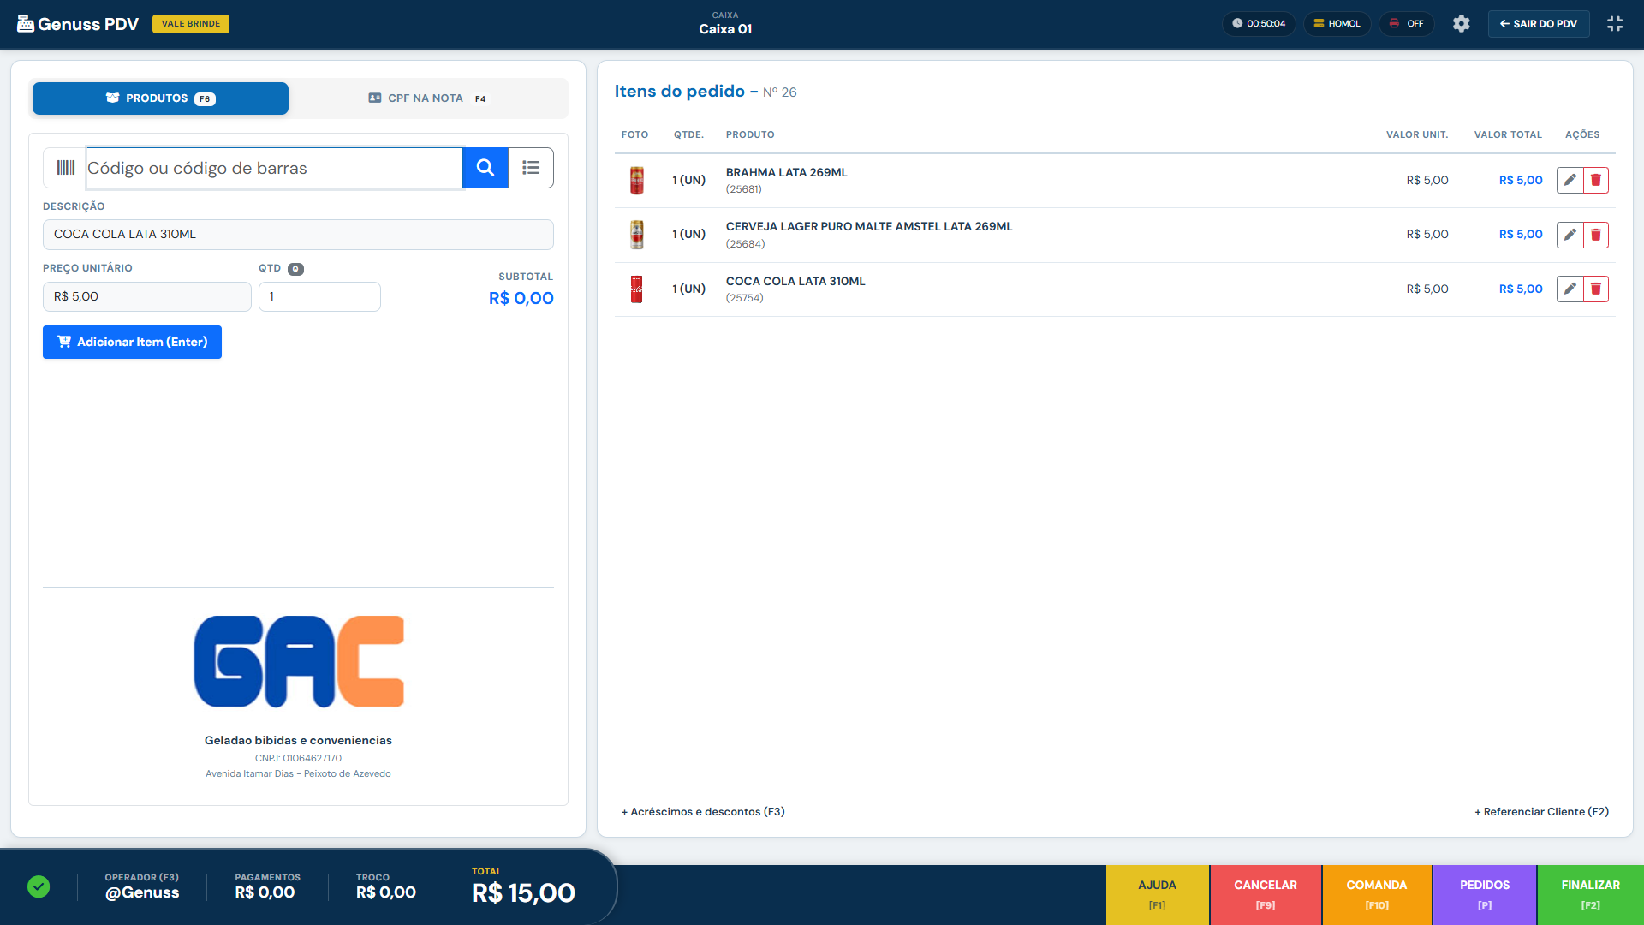Viewport: 1644px width, 925px height.
Task: Click the search magnifier button
Action: point(485,168)
